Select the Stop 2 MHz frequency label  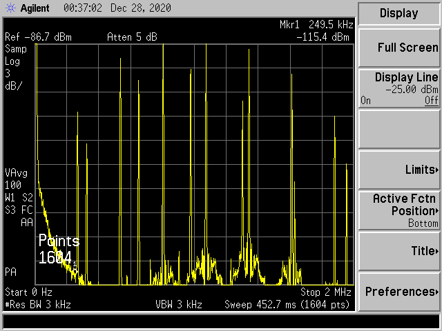pos(326,292)
